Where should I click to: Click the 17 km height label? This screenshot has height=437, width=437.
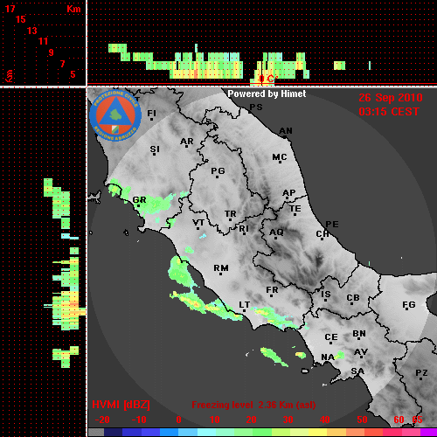[10, 9]
